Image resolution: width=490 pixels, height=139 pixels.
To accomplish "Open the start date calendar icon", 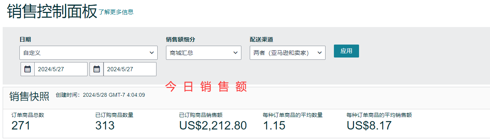I will pos(27,69).
